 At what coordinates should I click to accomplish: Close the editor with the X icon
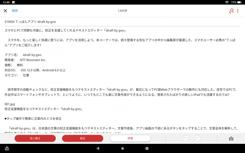pos(5,11)
